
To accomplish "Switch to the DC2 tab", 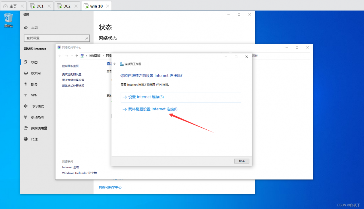I will (x=67, y=6).
